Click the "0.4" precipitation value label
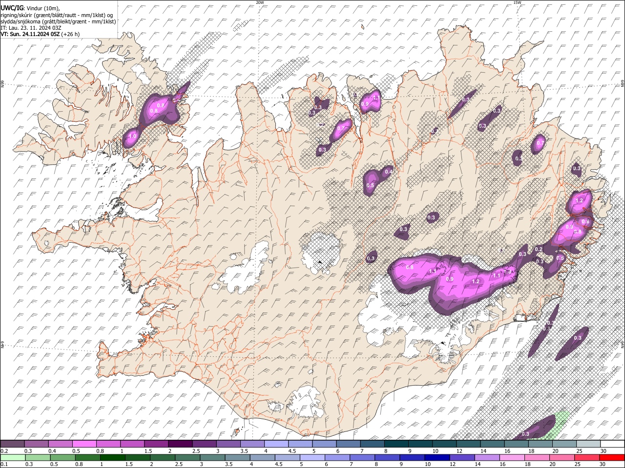This screenshot has height=468, width=625. [389, 172]
